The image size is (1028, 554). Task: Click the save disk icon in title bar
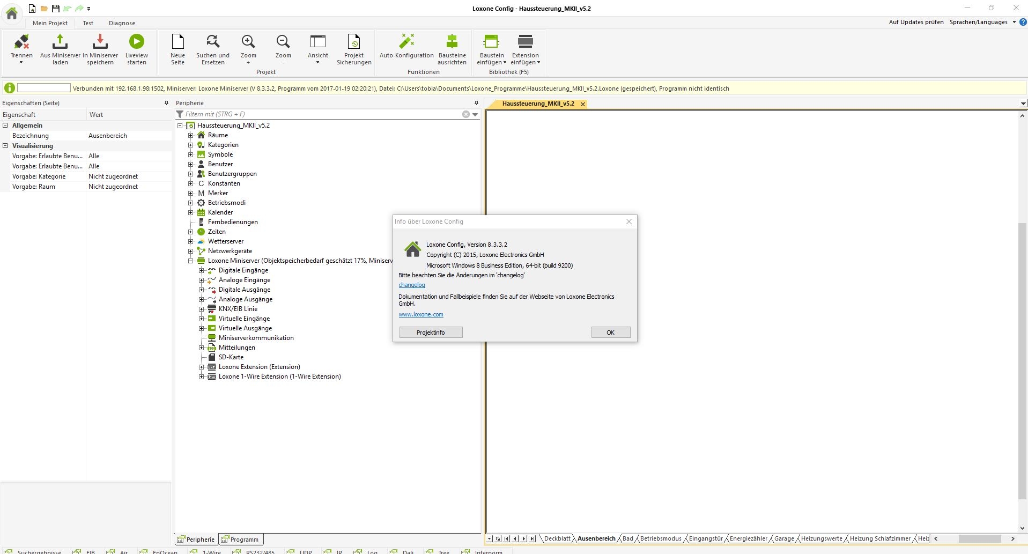[x=55, y=9]
